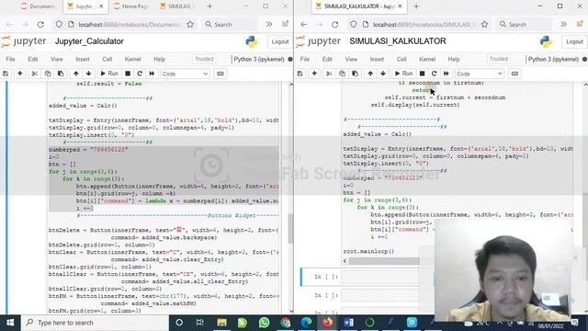Open File Explorer from taskbar
Screen dimensions: 588x331
[221, 323]
